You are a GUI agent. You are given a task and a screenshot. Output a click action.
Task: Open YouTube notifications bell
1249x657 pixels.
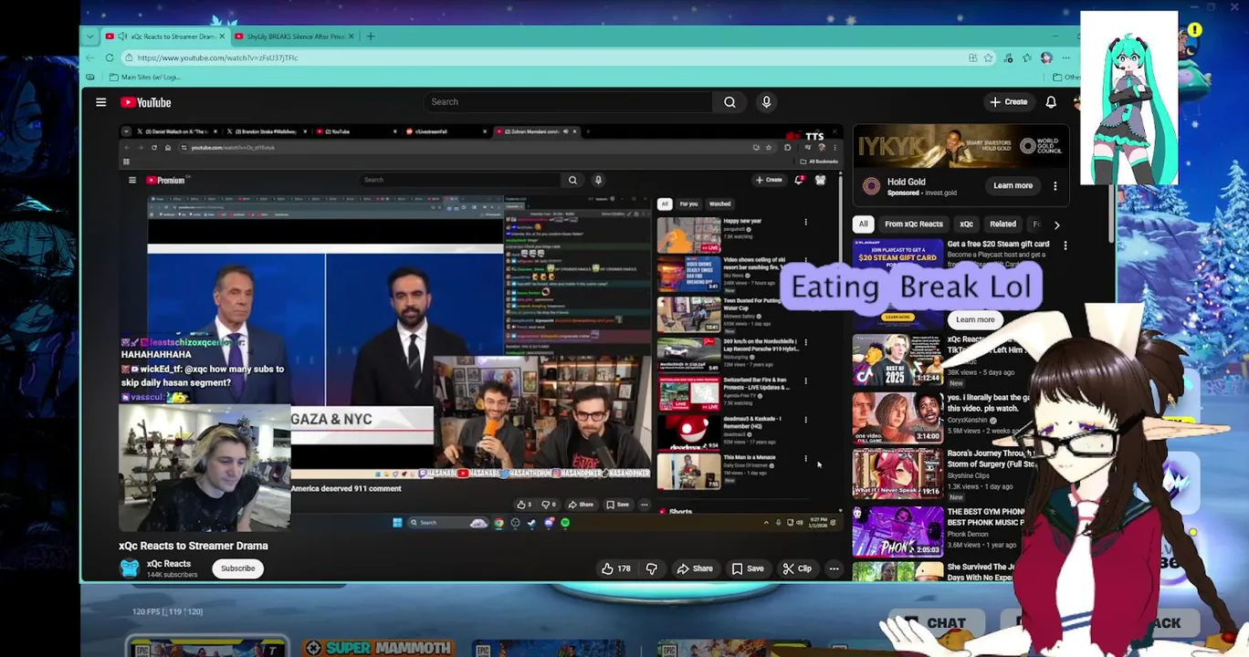pyautogui.click(x=1051, y=102)
